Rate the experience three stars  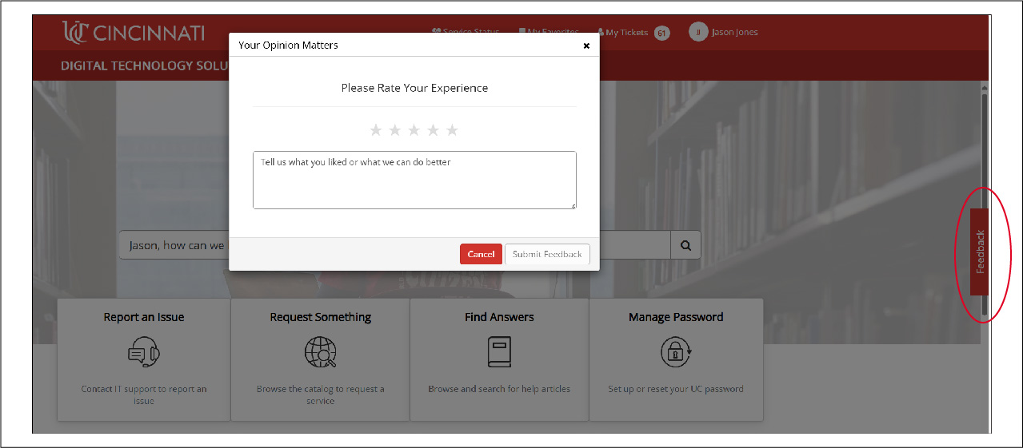[x=414, y=130]
